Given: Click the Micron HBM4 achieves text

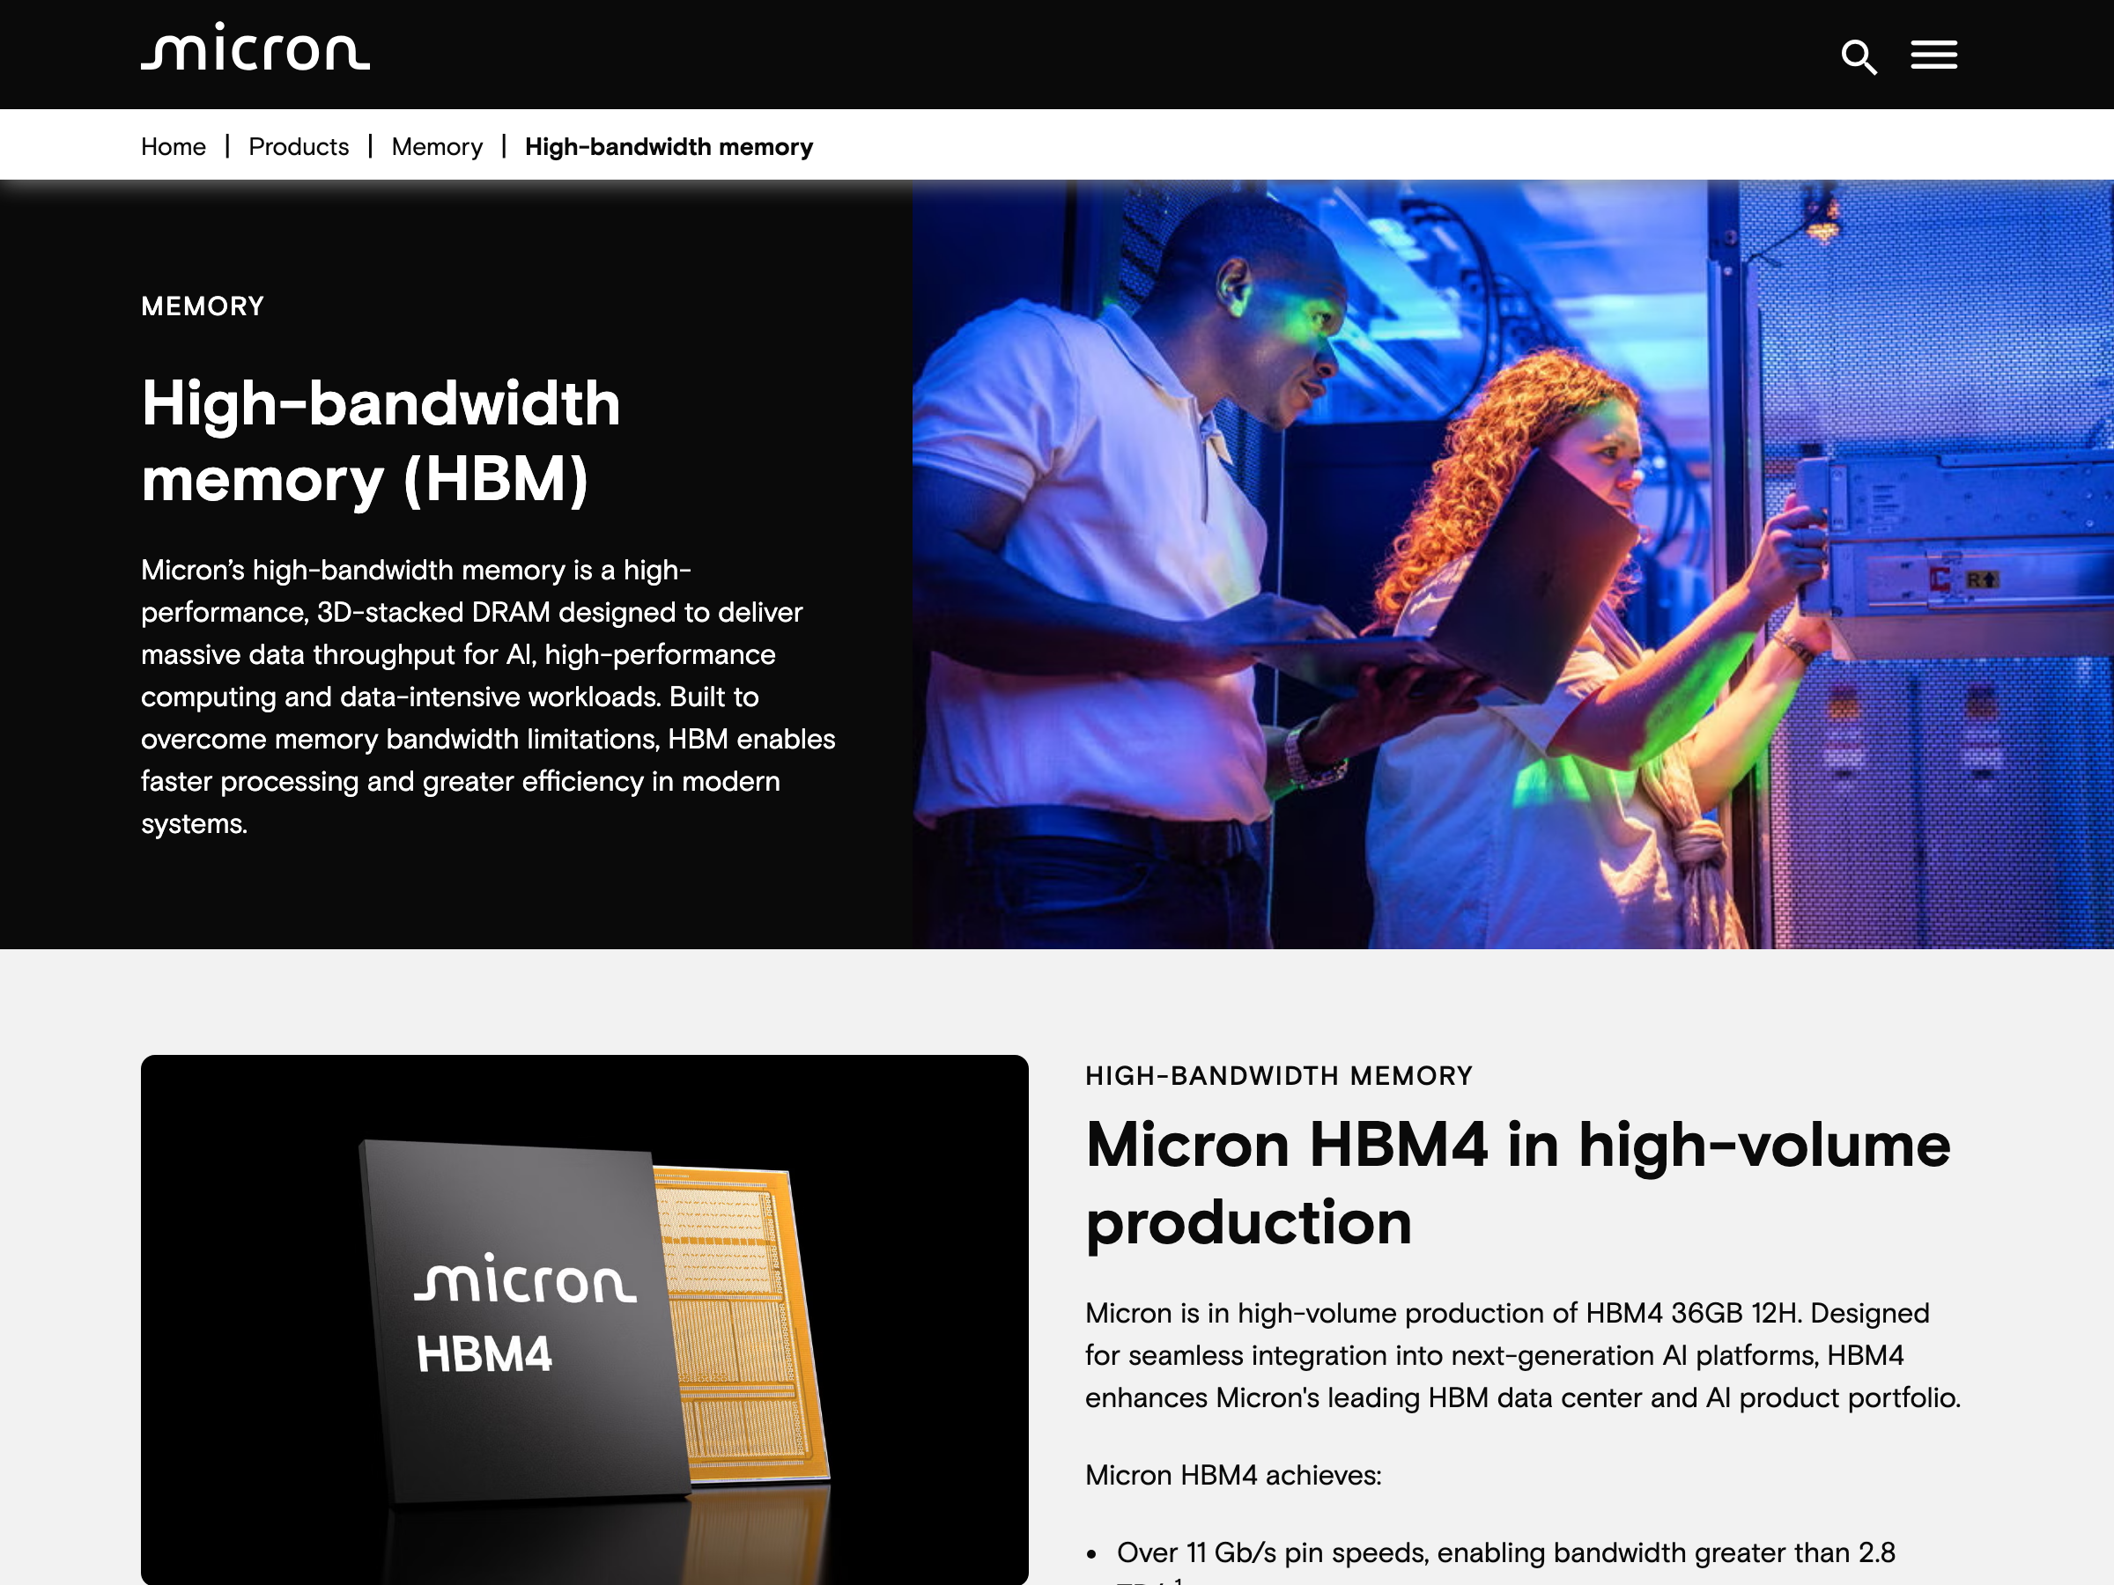Looking at the screenshot, I should coord(1233,1475).
